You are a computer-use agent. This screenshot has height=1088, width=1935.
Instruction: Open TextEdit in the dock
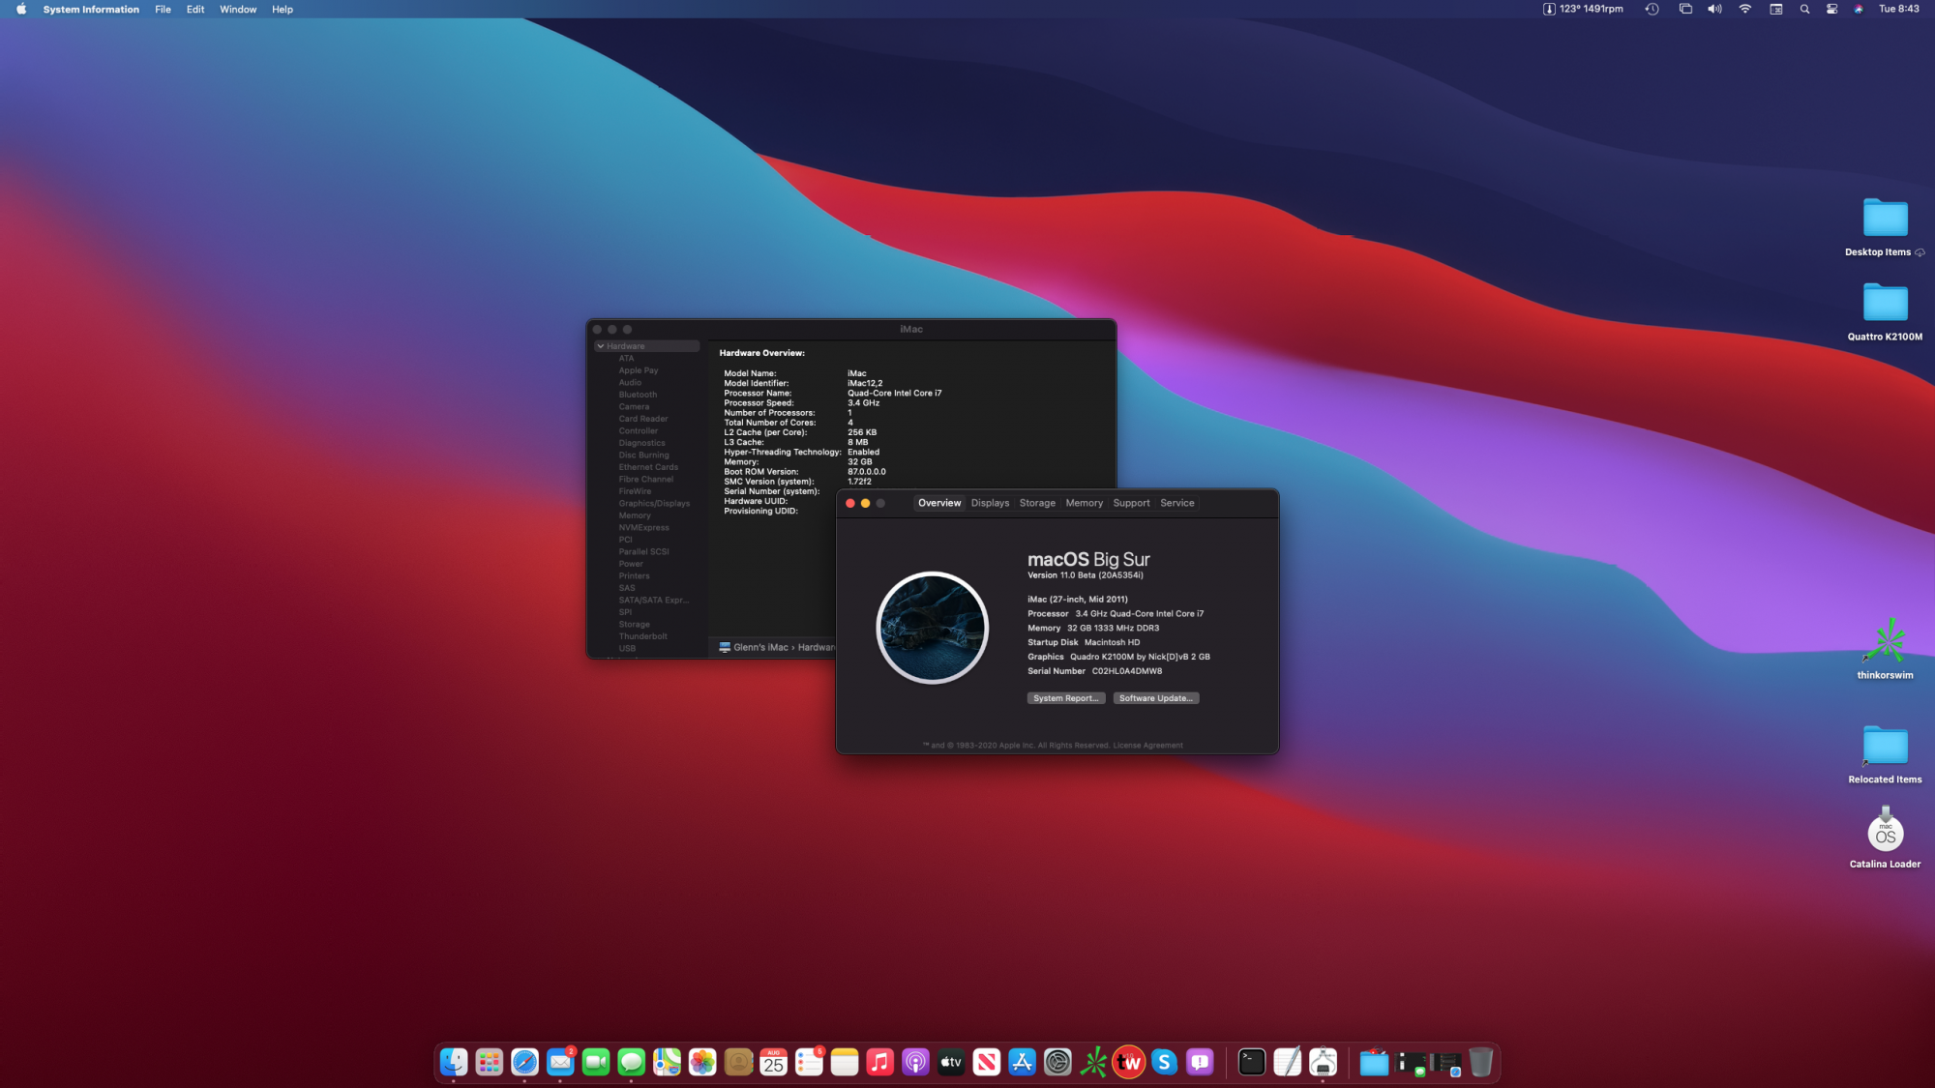(x=1288, y=1062)
